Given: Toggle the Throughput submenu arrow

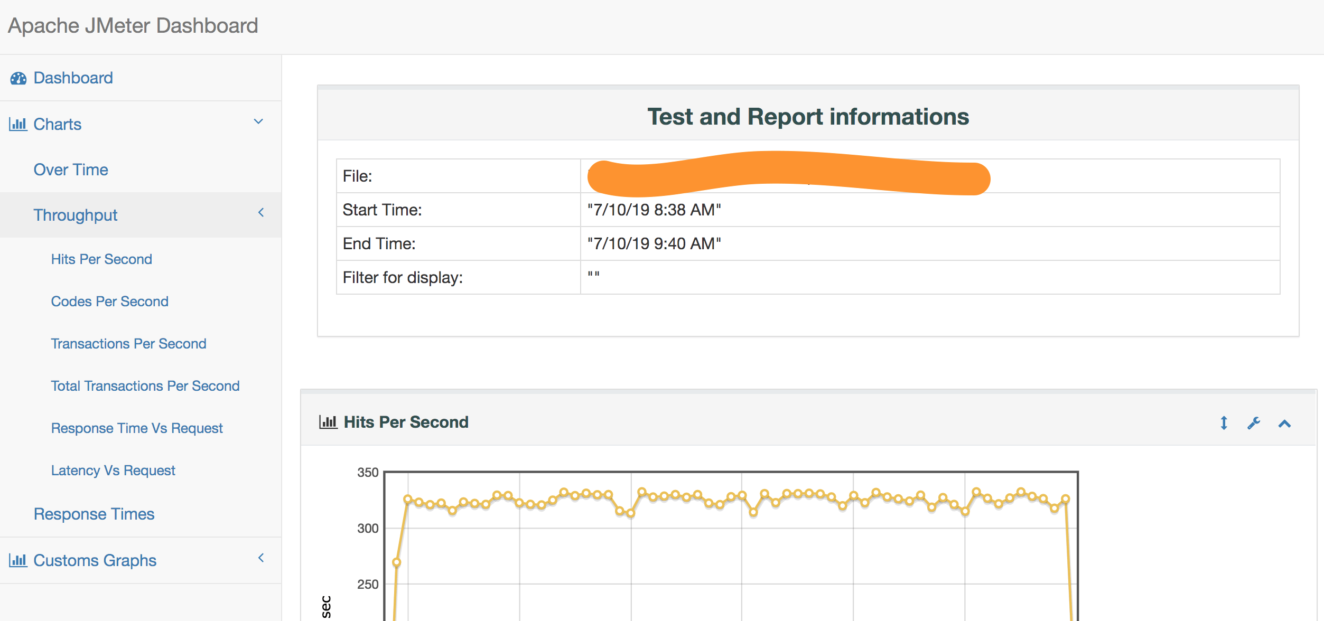Looking at the screenshot, I should coord(261,212).
